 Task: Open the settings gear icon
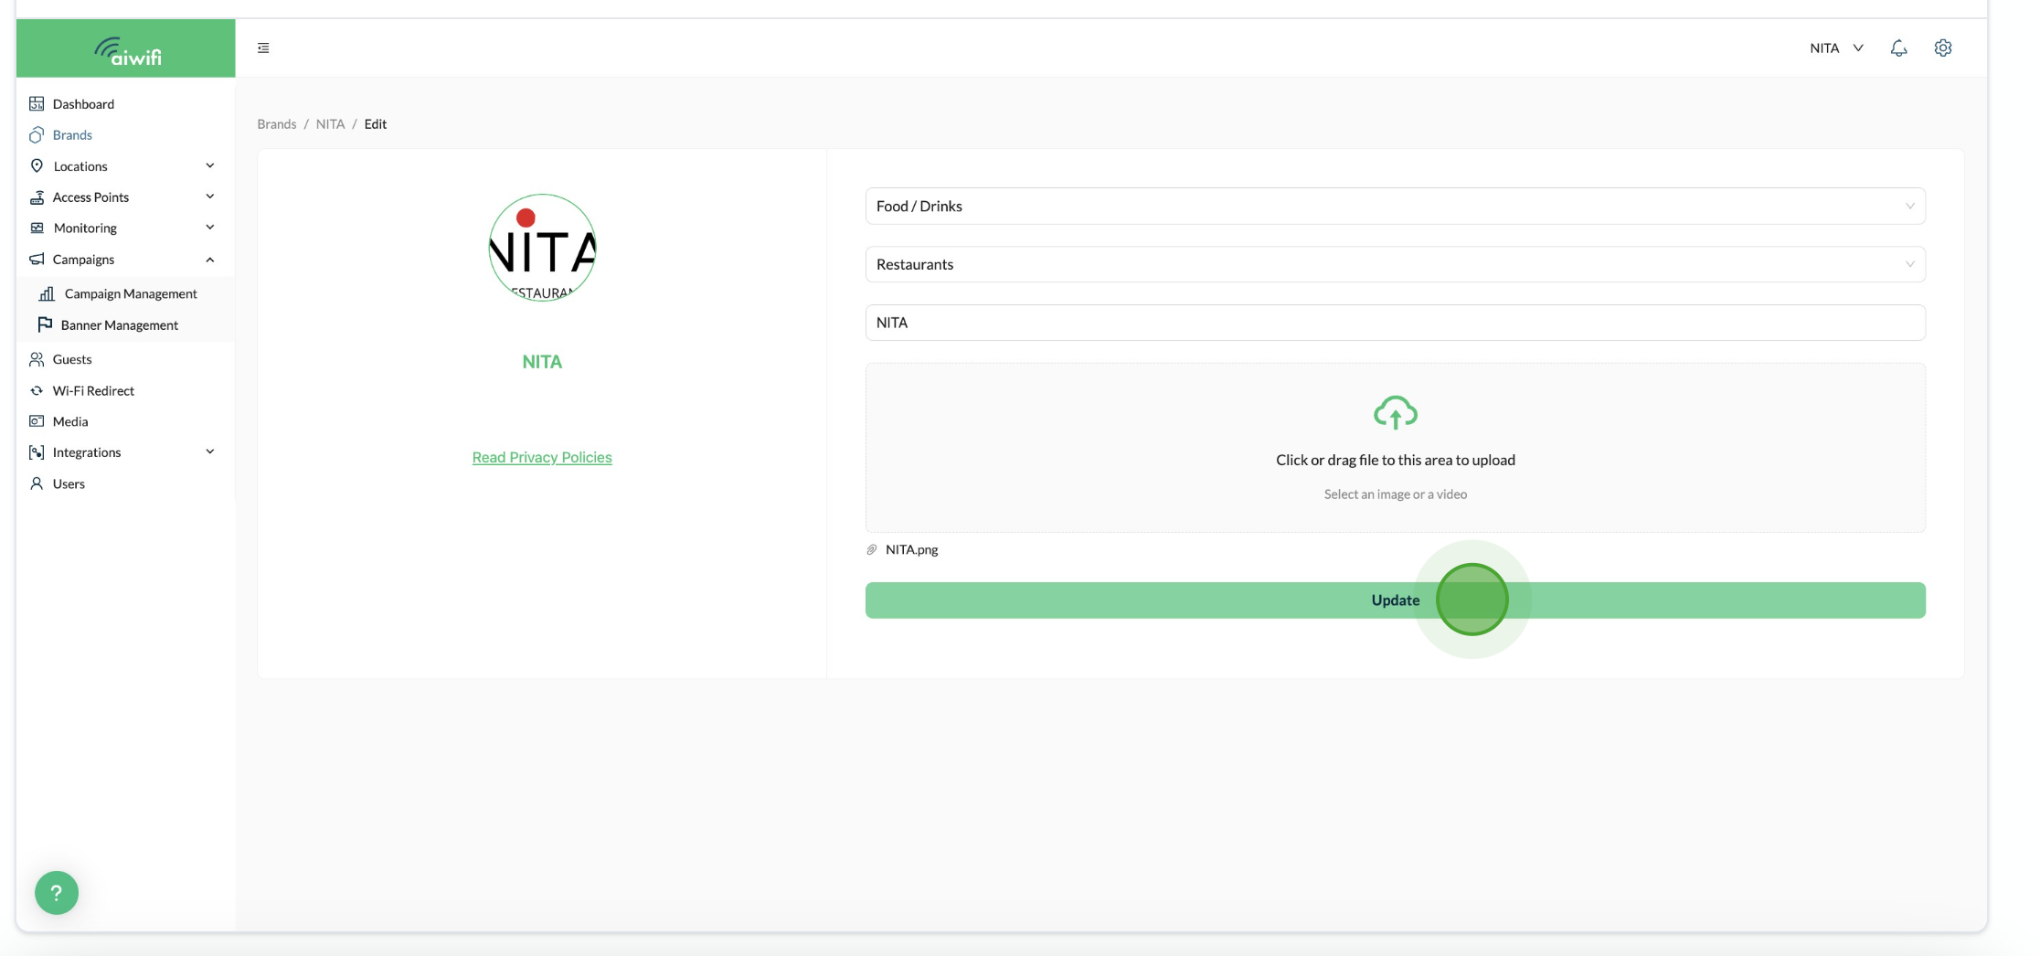click(1943, 48)
